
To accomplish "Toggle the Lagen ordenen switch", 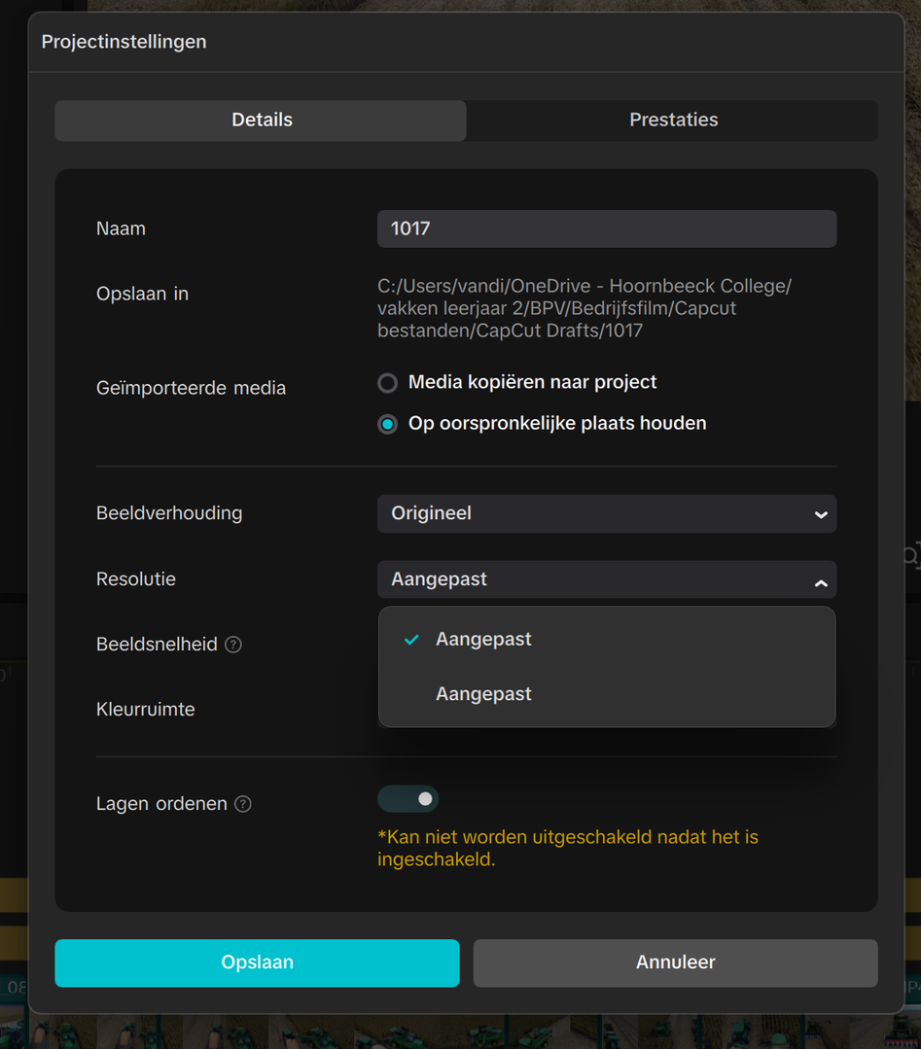I will point(408,799).
